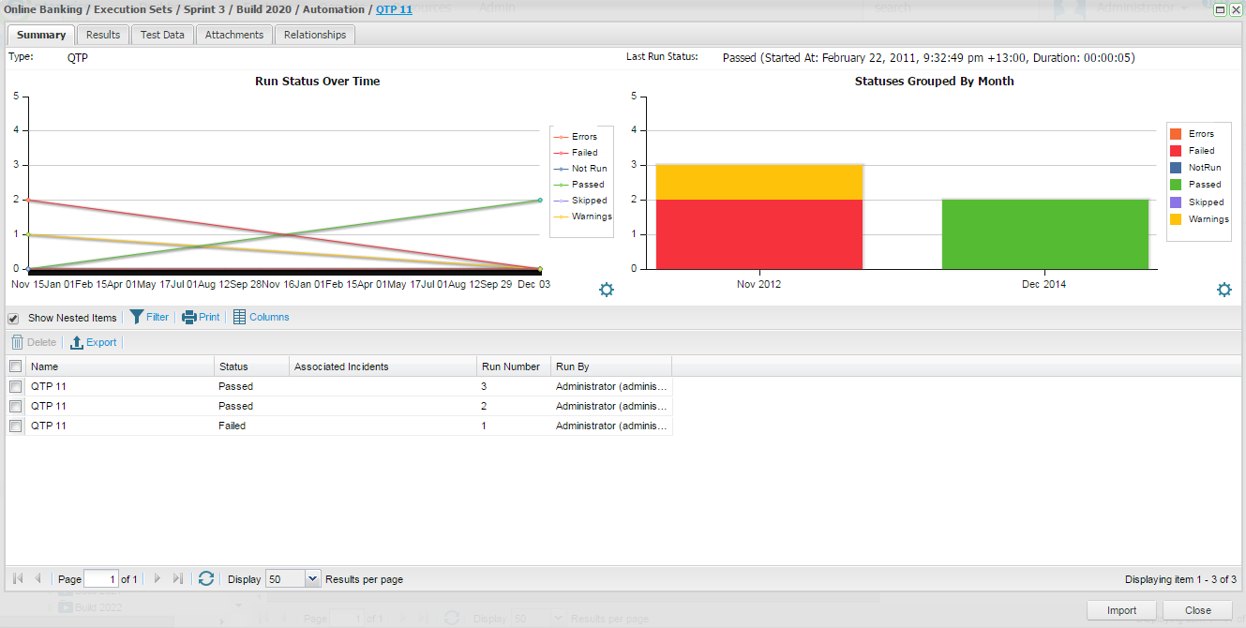Toggle the Show Nested Items checkbox
This screenshot has width=1246, height=628.
13,319
